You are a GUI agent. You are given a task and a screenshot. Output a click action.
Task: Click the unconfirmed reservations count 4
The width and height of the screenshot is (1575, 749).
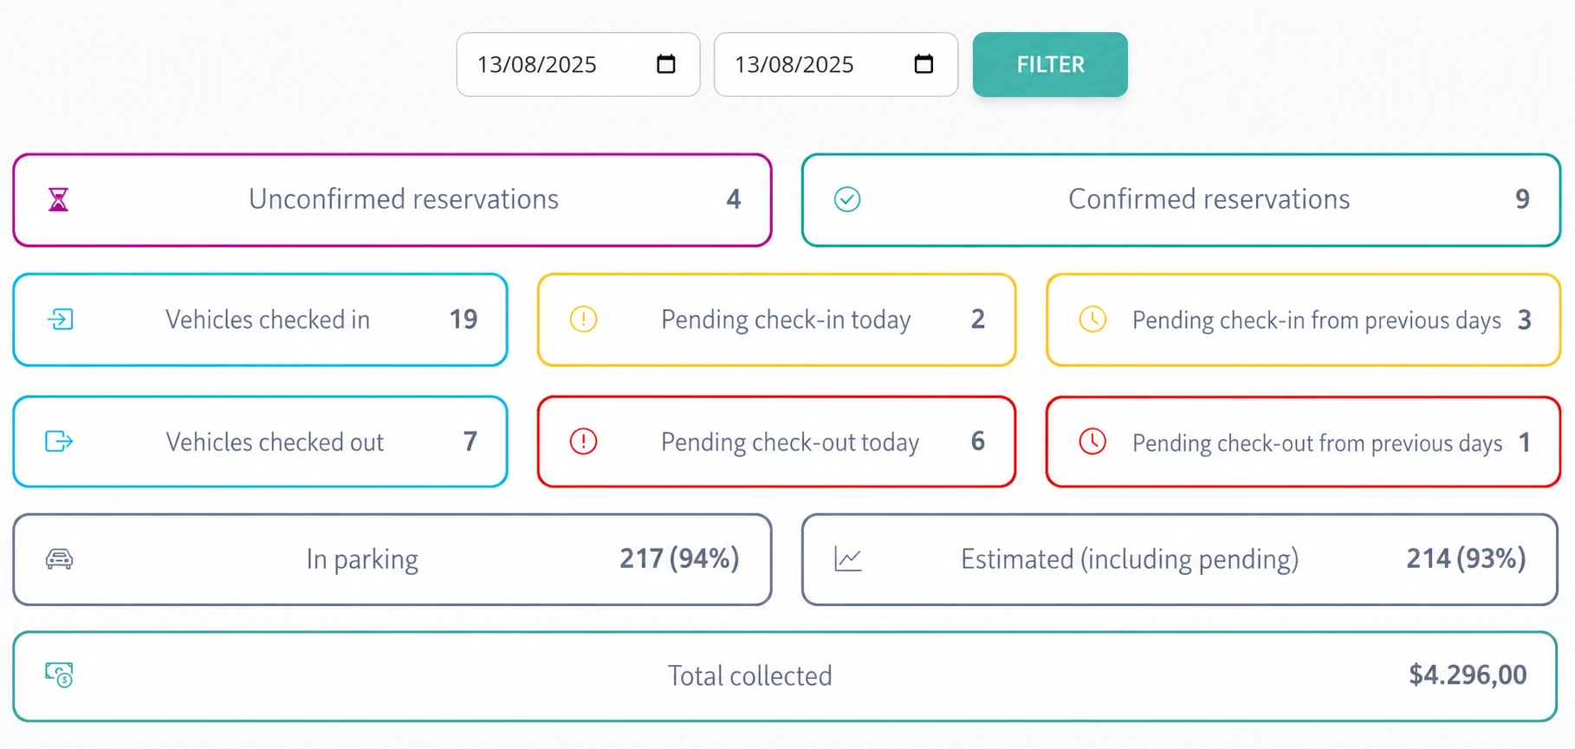coord(734,200)
